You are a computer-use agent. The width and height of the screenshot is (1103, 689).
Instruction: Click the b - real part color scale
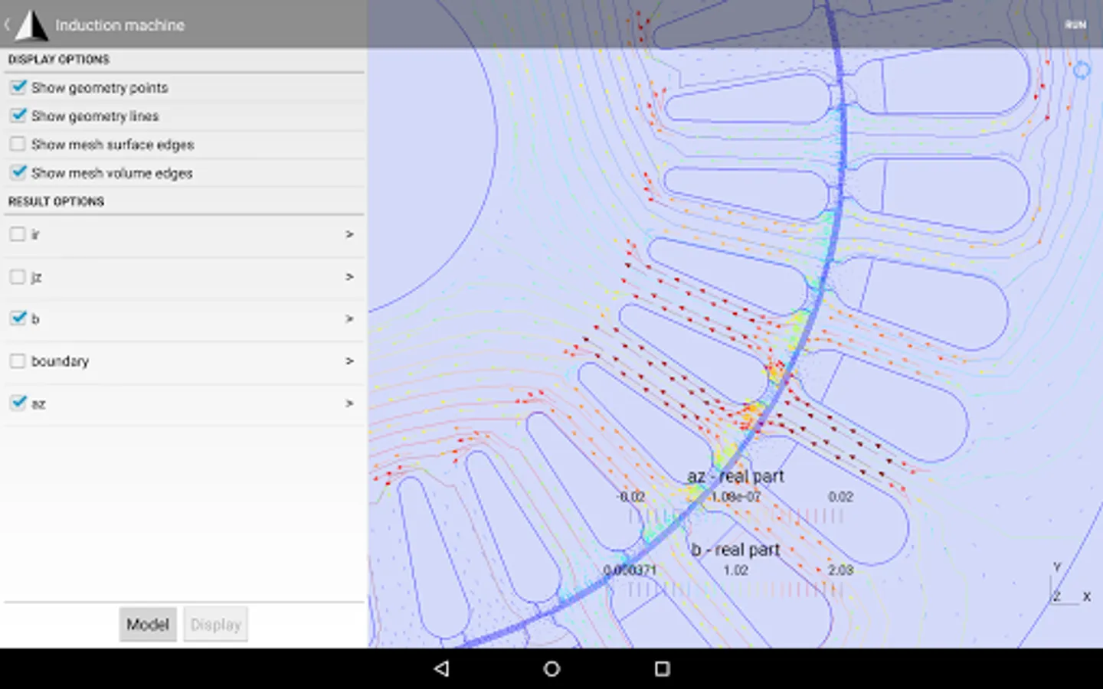(x=736, y=589)
